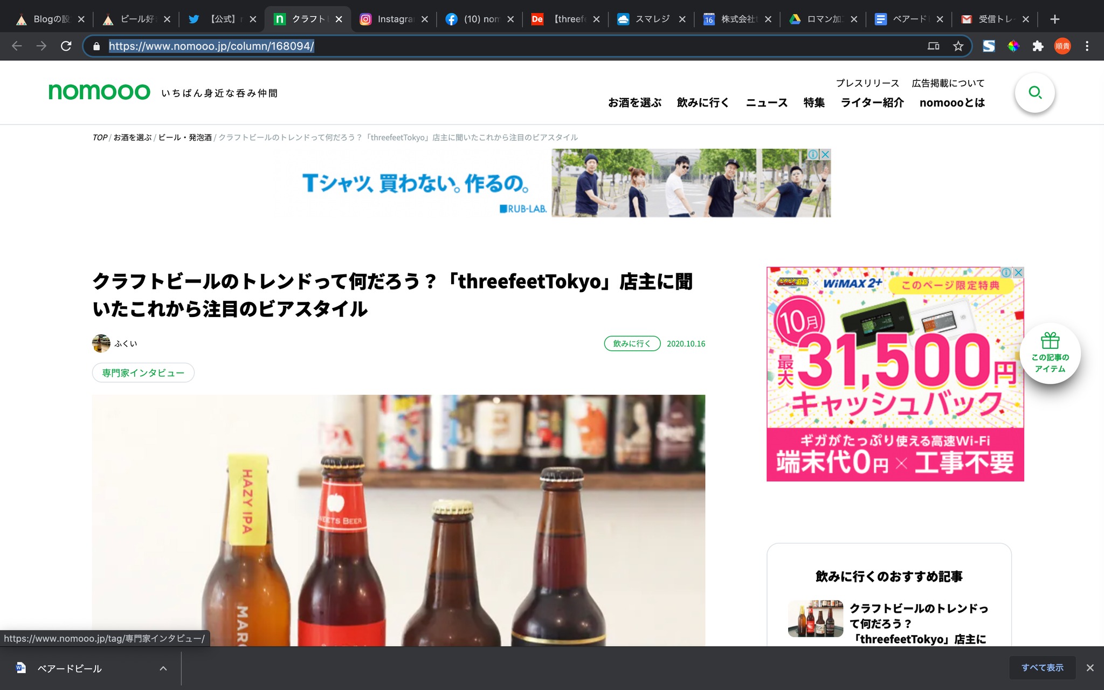This screenshot has height=690, width=1104.
Task: Close the T-shirt banner ad
Action: [x=825, y=155]
